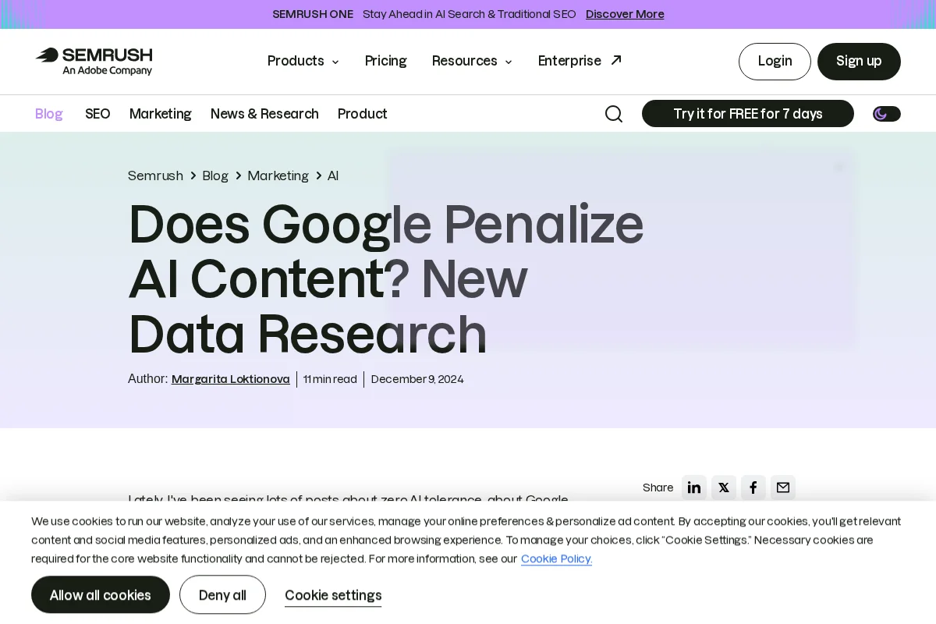The height and width of the screenshot is (624, 936).
Task: Click the Semrush logo
Action: coord(94,62)
